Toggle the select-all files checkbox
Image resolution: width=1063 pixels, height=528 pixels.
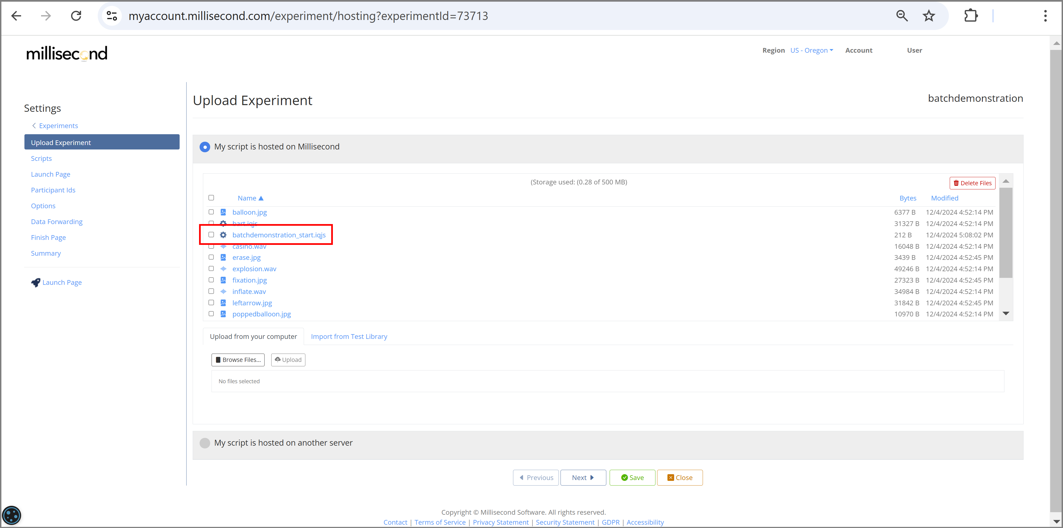pyautogui.click(x=211, y=198)
